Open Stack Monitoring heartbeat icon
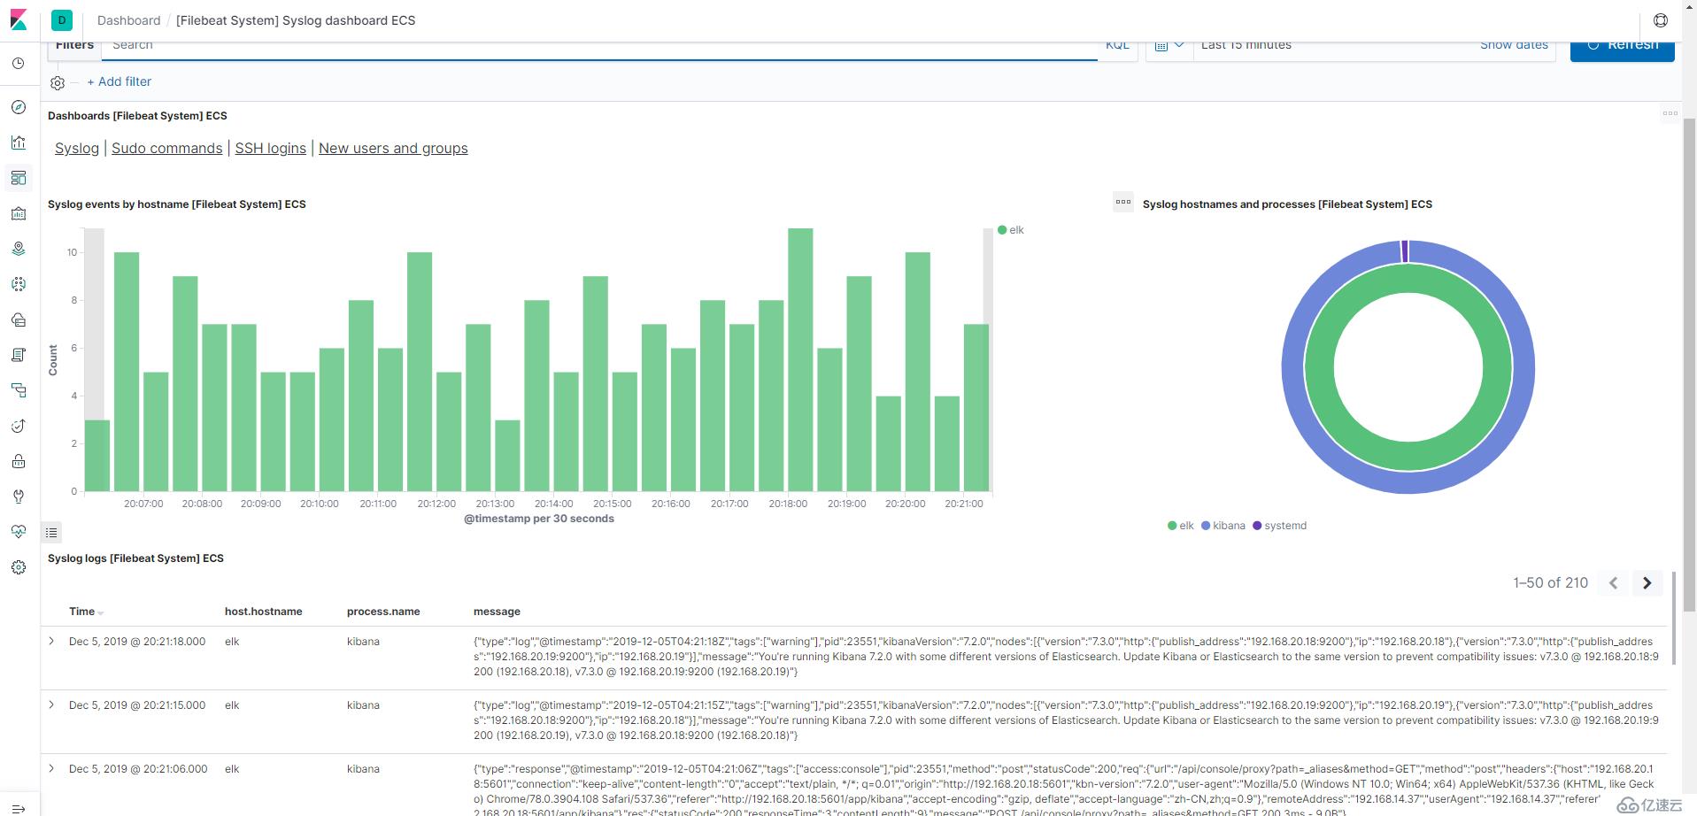The image size is (1697, 816). click(x=19, y=532)
